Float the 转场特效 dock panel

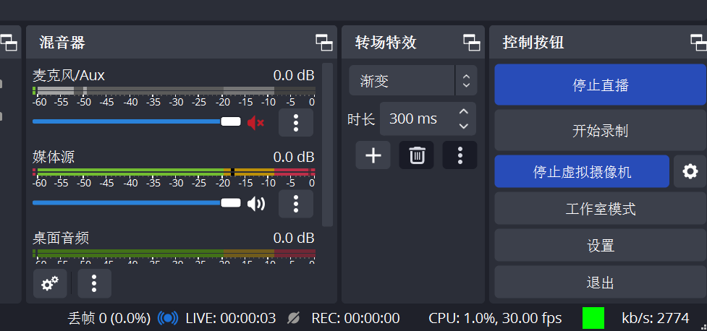point(472,43)
